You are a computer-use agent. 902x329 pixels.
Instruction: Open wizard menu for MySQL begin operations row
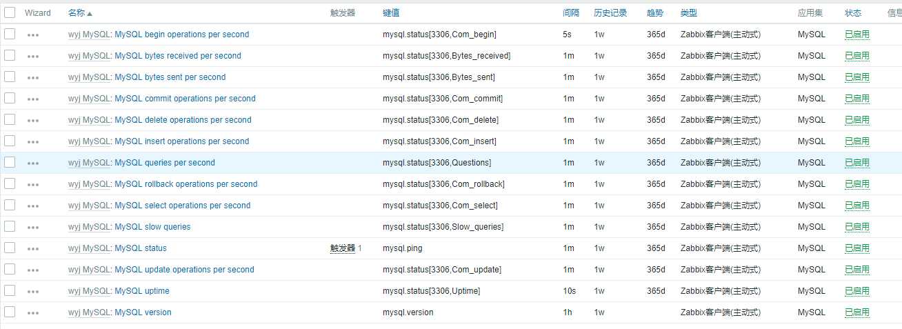tap(33, 34)
